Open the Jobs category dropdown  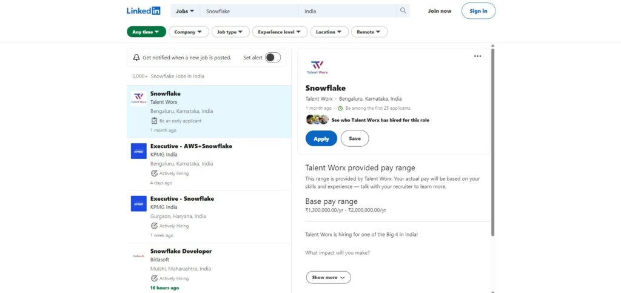click(186, 11)
